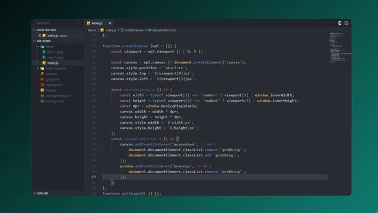
Task: Close the index.js editor tab
Action: click(110, 23)
